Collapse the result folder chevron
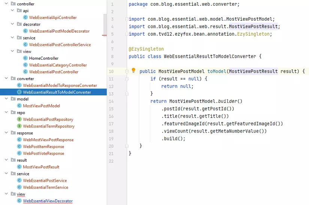 coord(6,160)
